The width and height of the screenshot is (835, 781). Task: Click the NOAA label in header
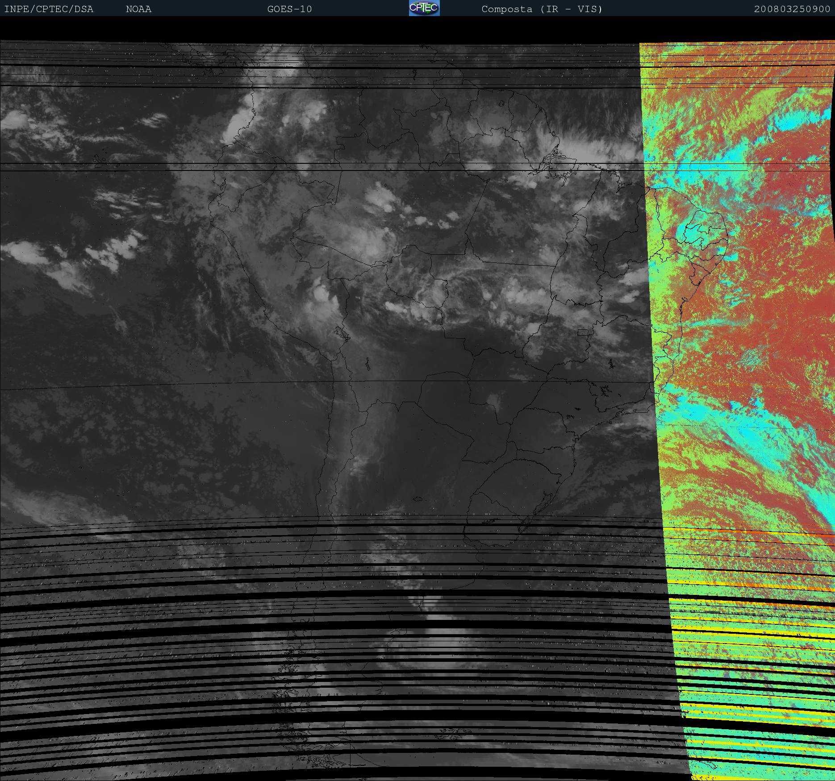tap(138, 9)
